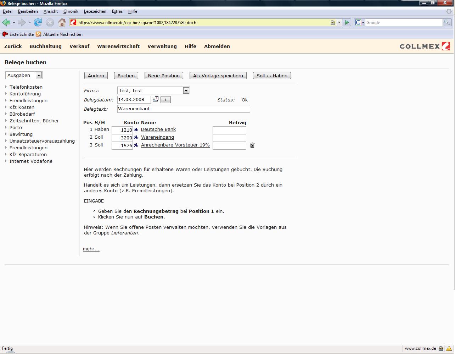Increment date with the plus button
This screenshot has height=354, width=455.
(165, 100)
